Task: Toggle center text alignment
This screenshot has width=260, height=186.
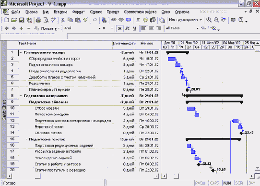Action: [x=151, y=28]
